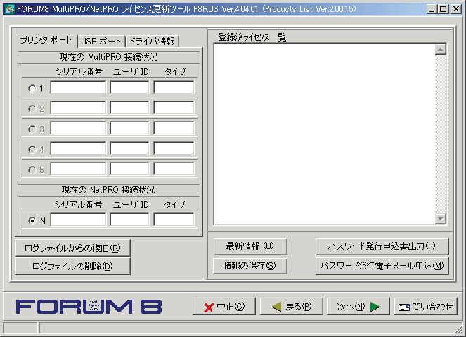Image resolution: width=466 pixels, height=337 pixels.
Task: Switch to the プリンタ ポート tab
Action: 46,40
